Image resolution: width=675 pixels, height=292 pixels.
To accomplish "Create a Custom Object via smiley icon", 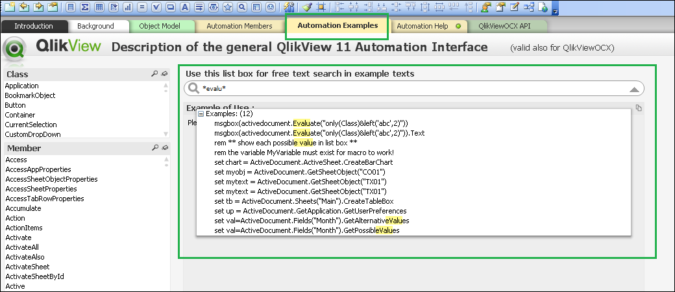I will pos(271,7).
